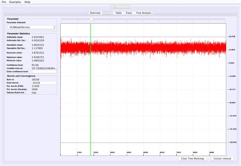Click the Clear Tree Markings button
The height and width of the screenshot is (166, 241).
(x=193, y=159)
